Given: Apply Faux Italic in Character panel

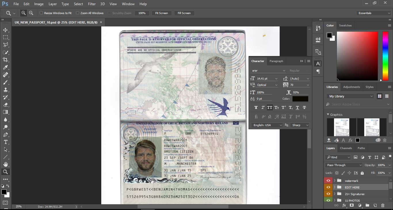Looking at the screenshot, I should tap(263, 108).
